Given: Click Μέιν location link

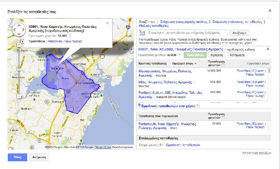Looking at the screenshot, I should [165, 82].
